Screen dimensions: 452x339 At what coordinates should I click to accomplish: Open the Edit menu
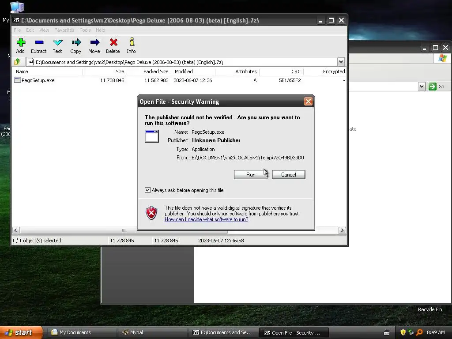[30, 30]
